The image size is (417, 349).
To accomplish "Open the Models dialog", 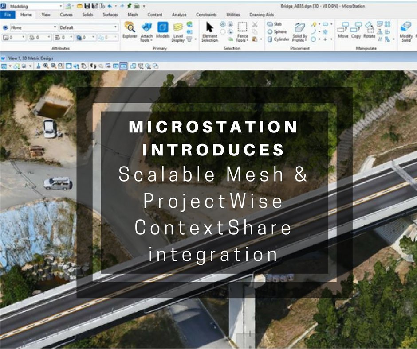I will coord(162,30).
